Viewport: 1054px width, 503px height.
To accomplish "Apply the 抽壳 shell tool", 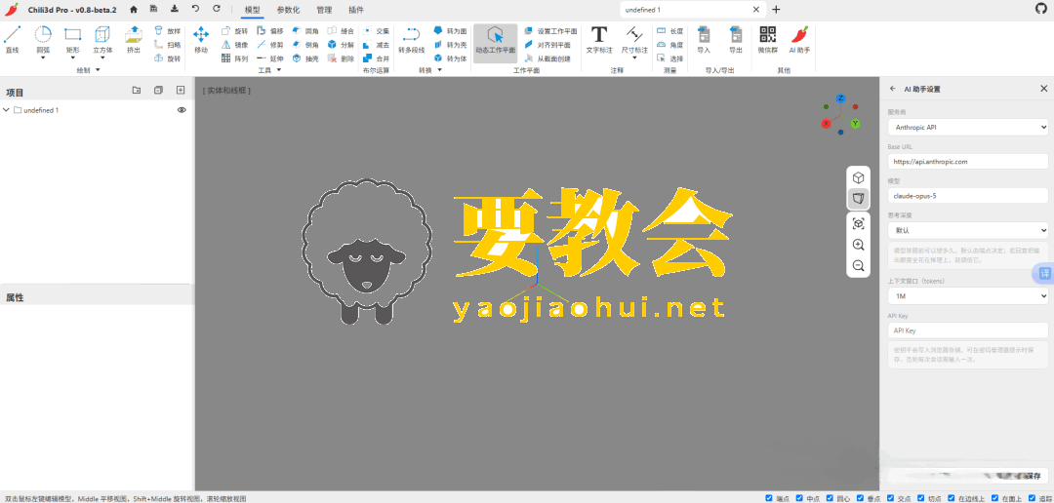I will point(305,59).
